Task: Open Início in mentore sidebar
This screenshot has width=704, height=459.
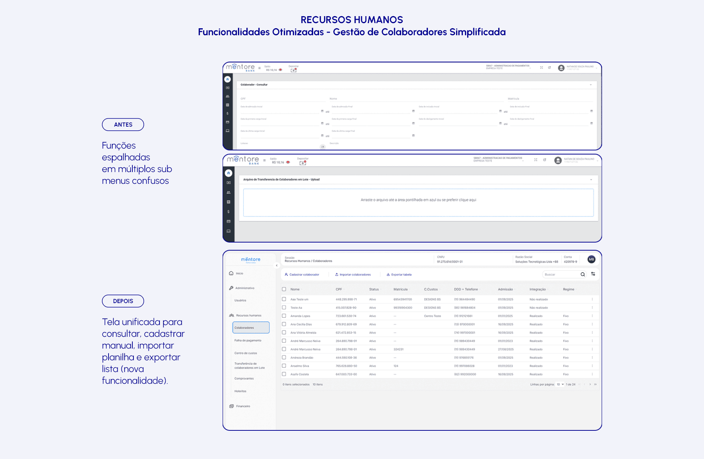Action: 236,273
